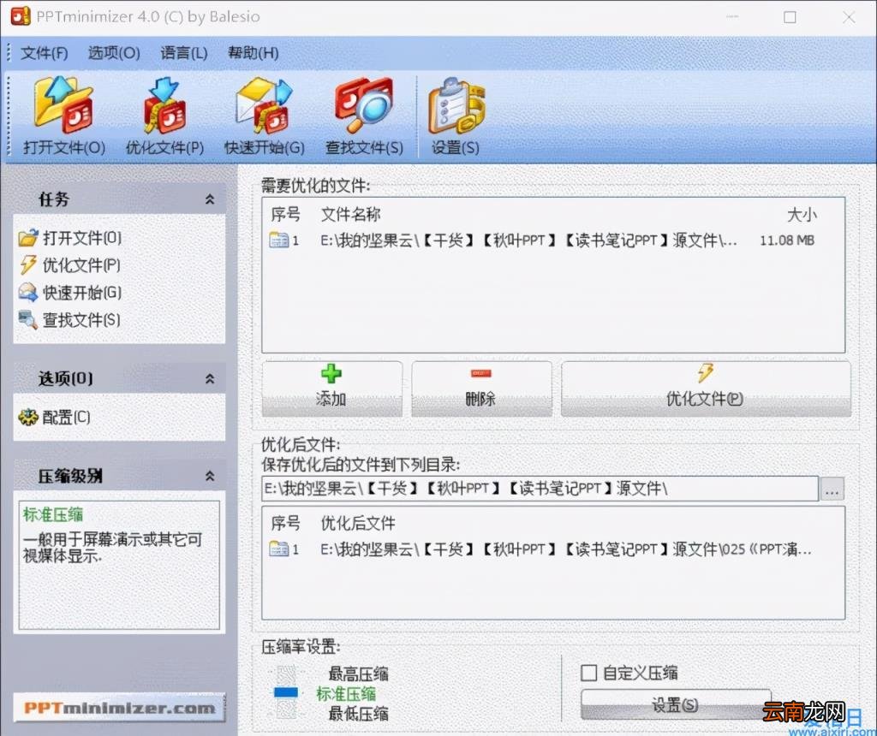
Task: Select the optimized file path row ending 025《PPT演…
Action: pyautogui.click(x=565, y=549)
